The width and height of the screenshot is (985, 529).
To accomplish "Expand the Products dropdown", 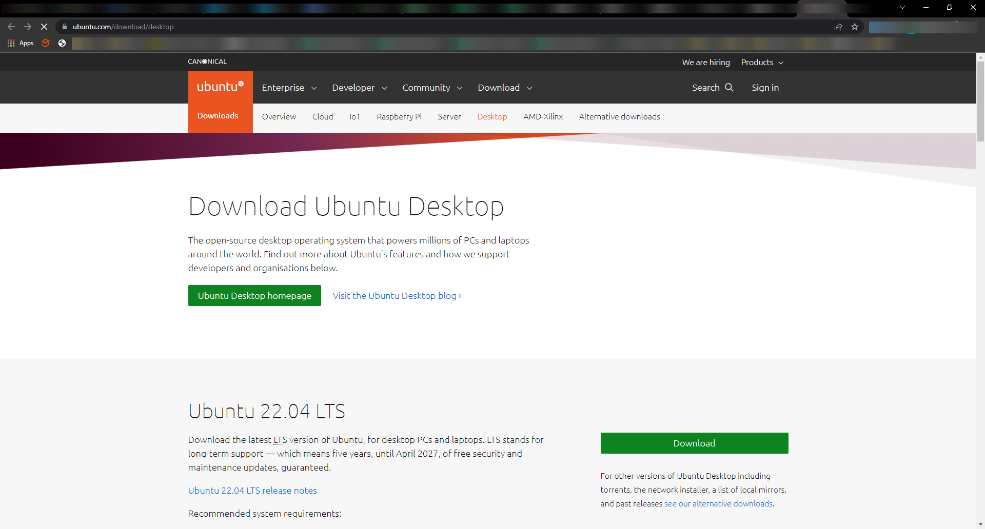I will [762, 62].
